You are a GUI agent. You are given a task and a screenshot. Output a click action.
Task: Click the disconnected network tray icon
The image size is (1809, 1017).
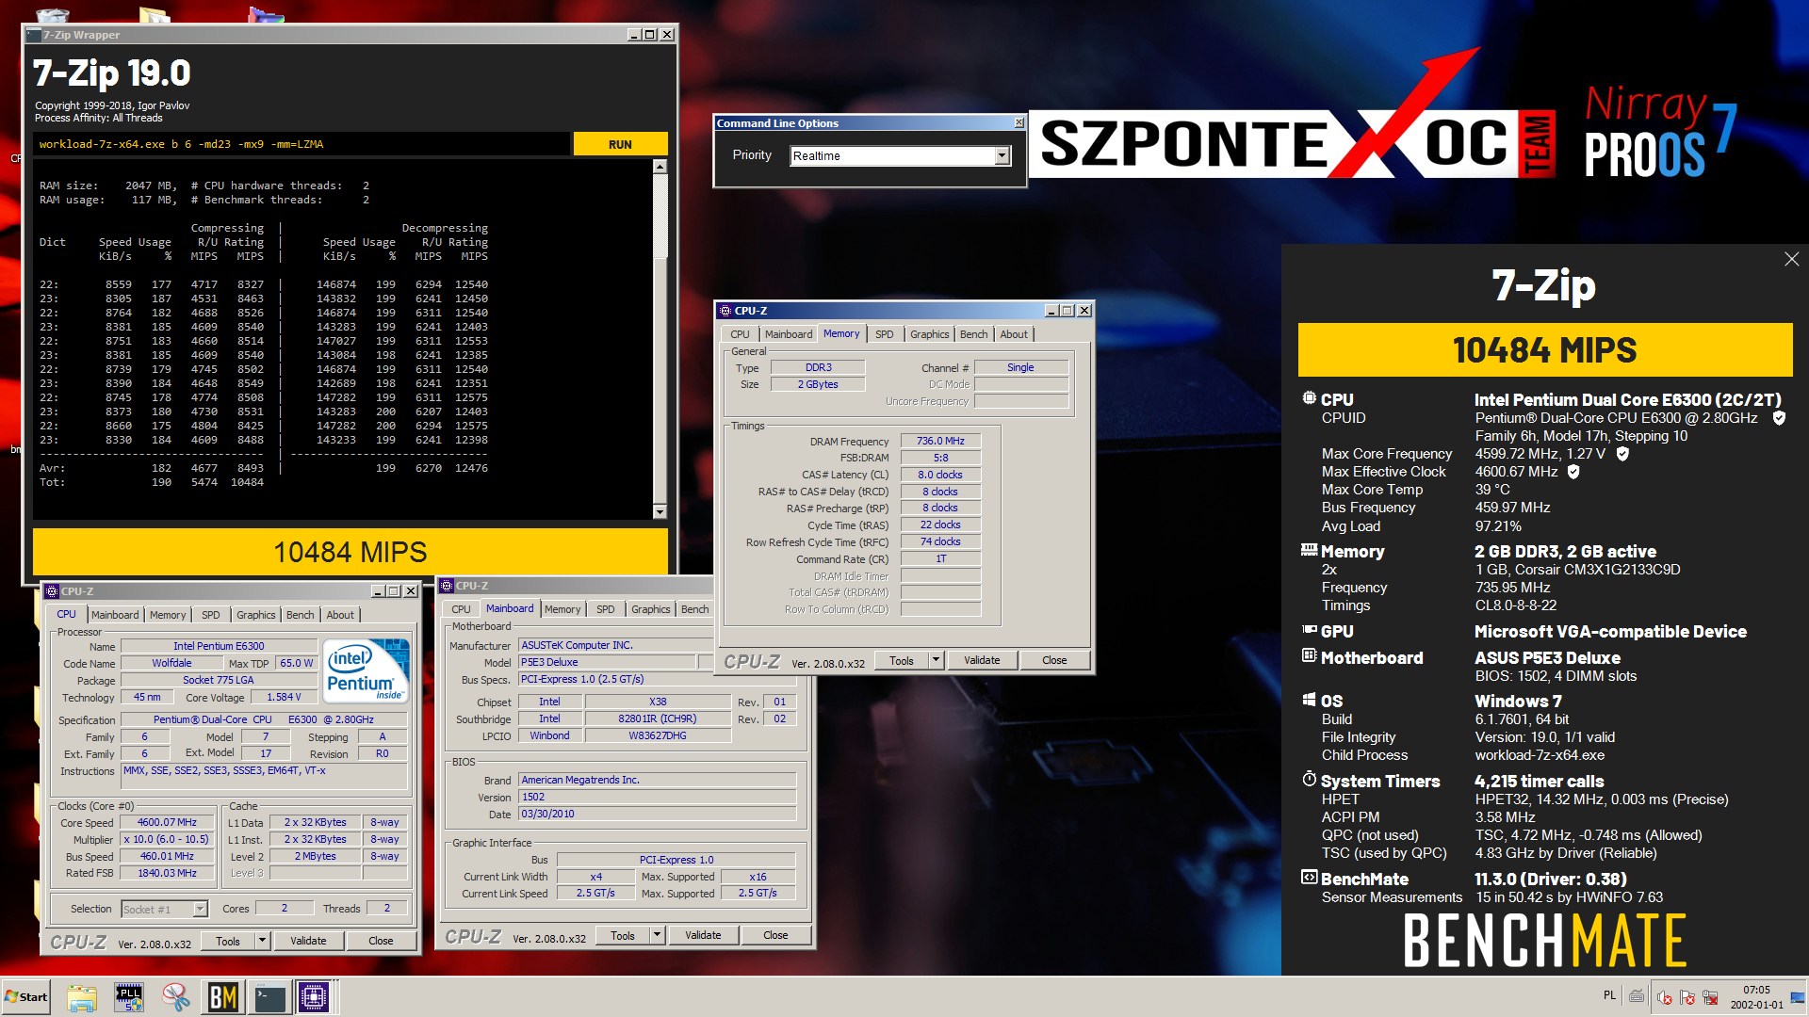(1710, 997)
